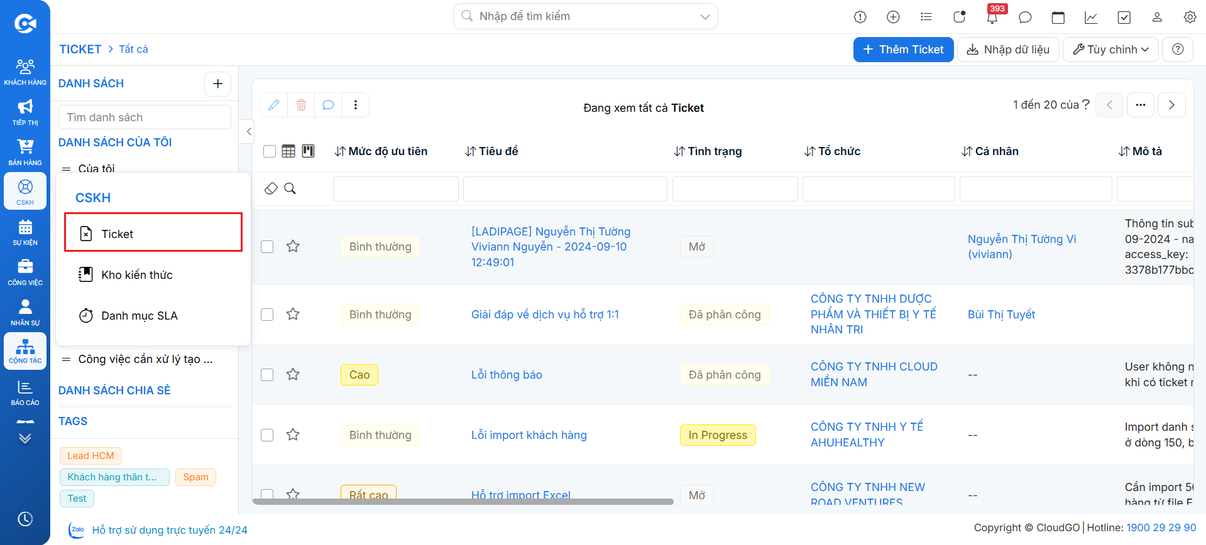
Task: Star the LADIPAGE Nguyễn Thị Tường ticket
Action: pos(293,246)
